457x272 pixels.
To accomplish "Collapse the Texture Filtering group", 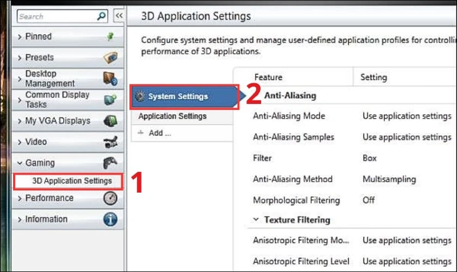I will pyautogui.click(x=256, y=220).
